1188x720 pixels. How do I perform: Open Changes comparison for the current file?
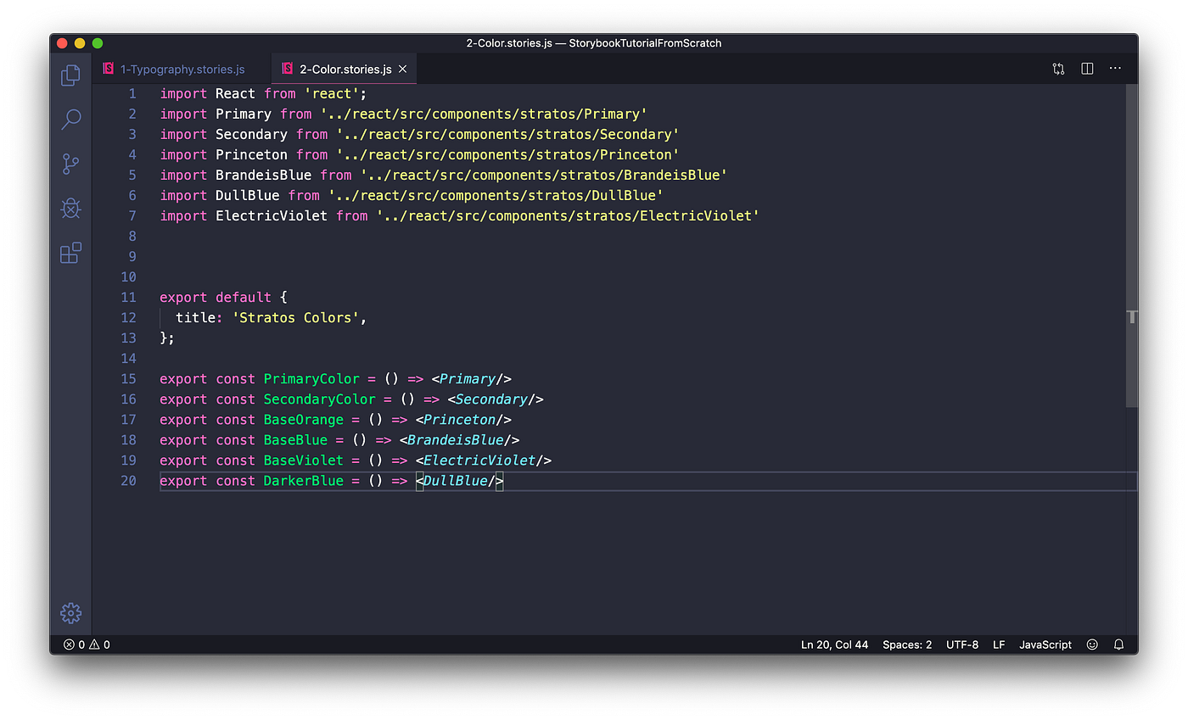tap(1058, 68)
